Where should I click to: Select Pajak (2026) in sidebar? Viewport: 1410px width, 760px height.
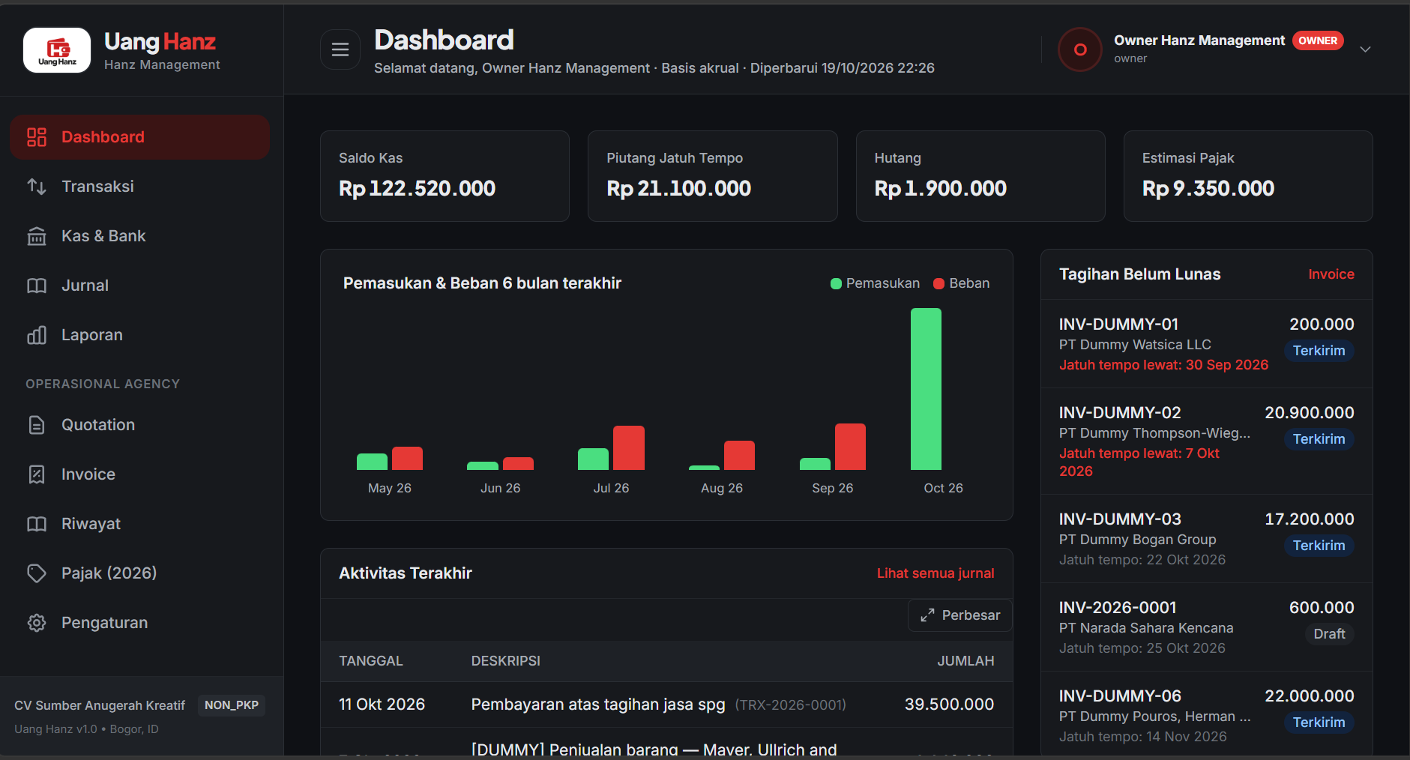click(x=140, y=573)
